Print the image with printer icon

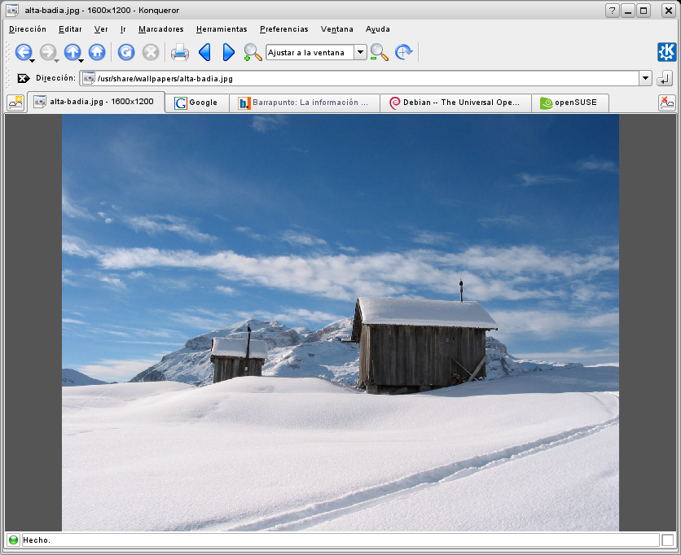click(180, 53)
